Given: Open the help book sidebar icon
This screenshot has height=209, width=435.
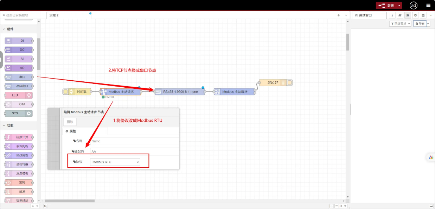Looking at the screenshot, I should point(400,15).
